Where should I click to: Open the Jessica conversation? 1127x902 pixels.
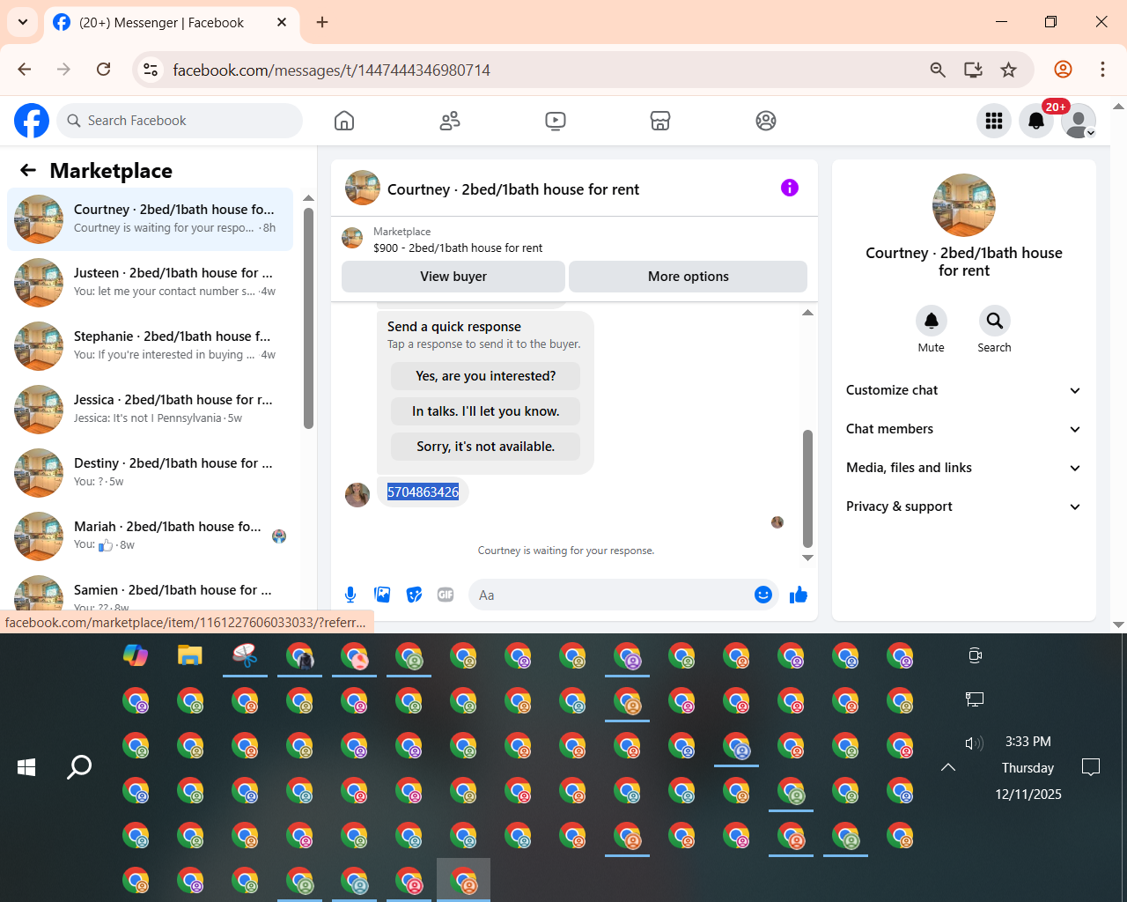[151, 410]
